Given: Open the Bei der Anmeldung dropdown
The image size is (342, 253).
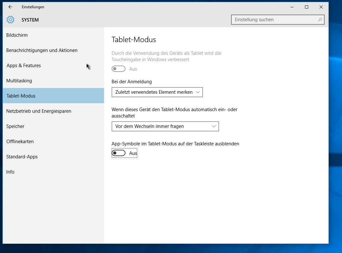Looking at the screenshot, I should [x=157, y=92].
